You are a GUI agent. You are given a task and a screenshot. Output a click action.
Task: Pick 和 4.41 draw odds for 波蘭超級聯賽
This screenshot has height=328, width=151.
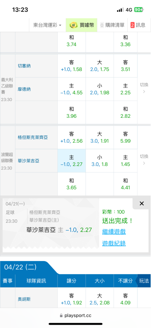126,184
